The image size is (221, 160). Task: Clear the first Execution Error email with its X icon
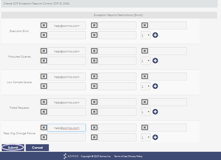[44, 26]
